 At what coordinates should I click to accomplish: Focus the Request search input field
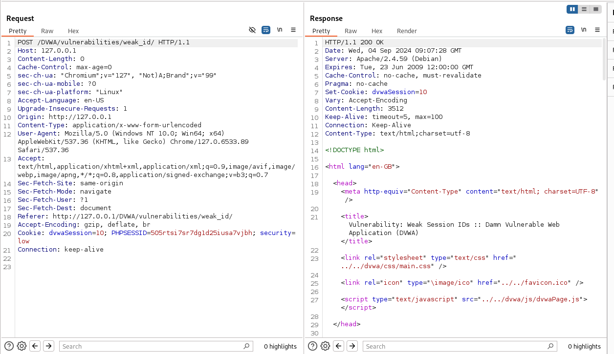tap(156, 346)
